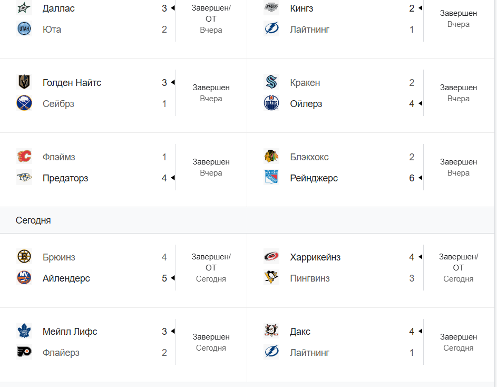
Task: Click the Toronto Maple Leafs logo
Action: click(x=24, y=331)
